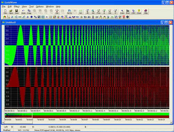
Task: Click the 'Modified' status bar entry
Action: (x=7, y=130)
